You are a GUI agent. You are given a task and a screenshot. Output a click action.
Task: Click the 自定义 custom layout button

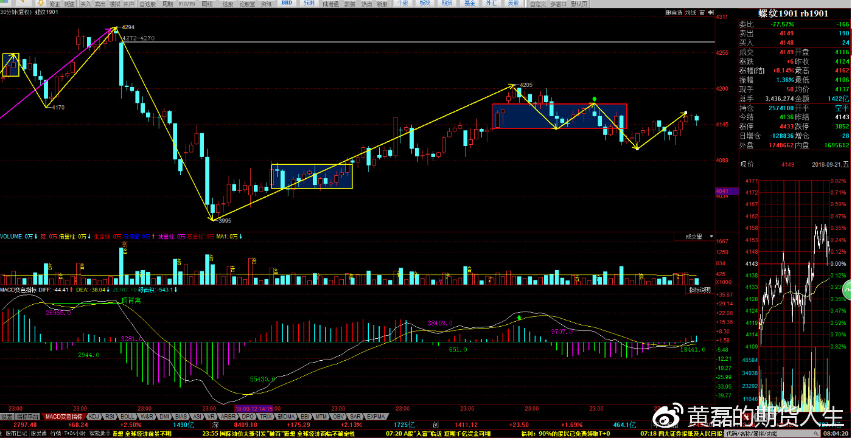[538, 4]
